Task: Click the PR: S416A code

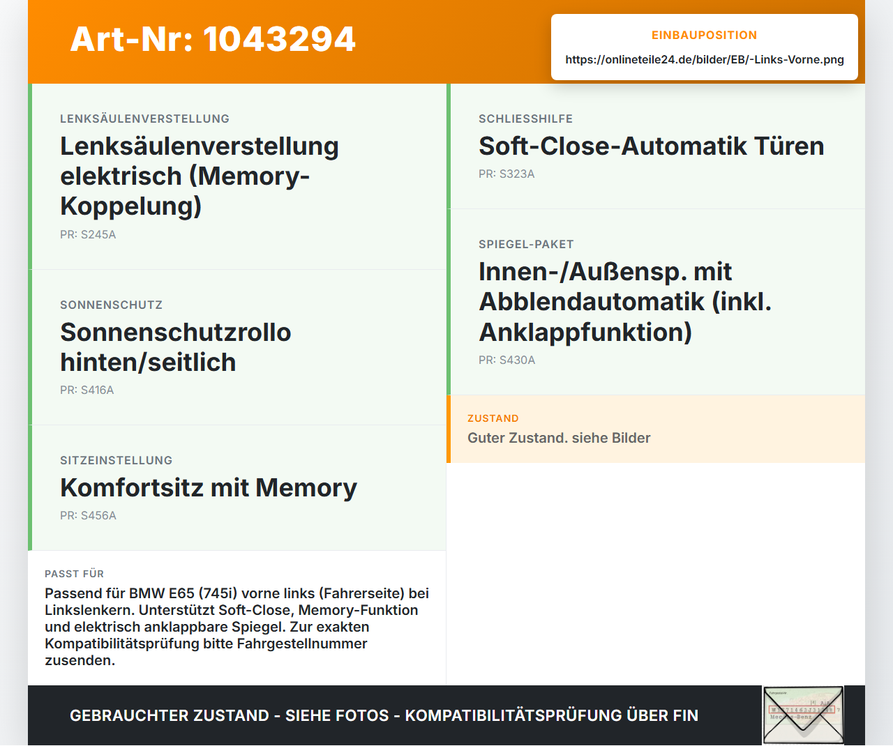Action: (x=87, y=390)
